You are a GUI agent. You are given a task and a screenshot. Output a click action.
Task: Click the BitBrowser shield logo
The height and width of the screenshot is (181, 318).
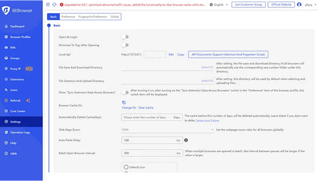pos(6,10)
